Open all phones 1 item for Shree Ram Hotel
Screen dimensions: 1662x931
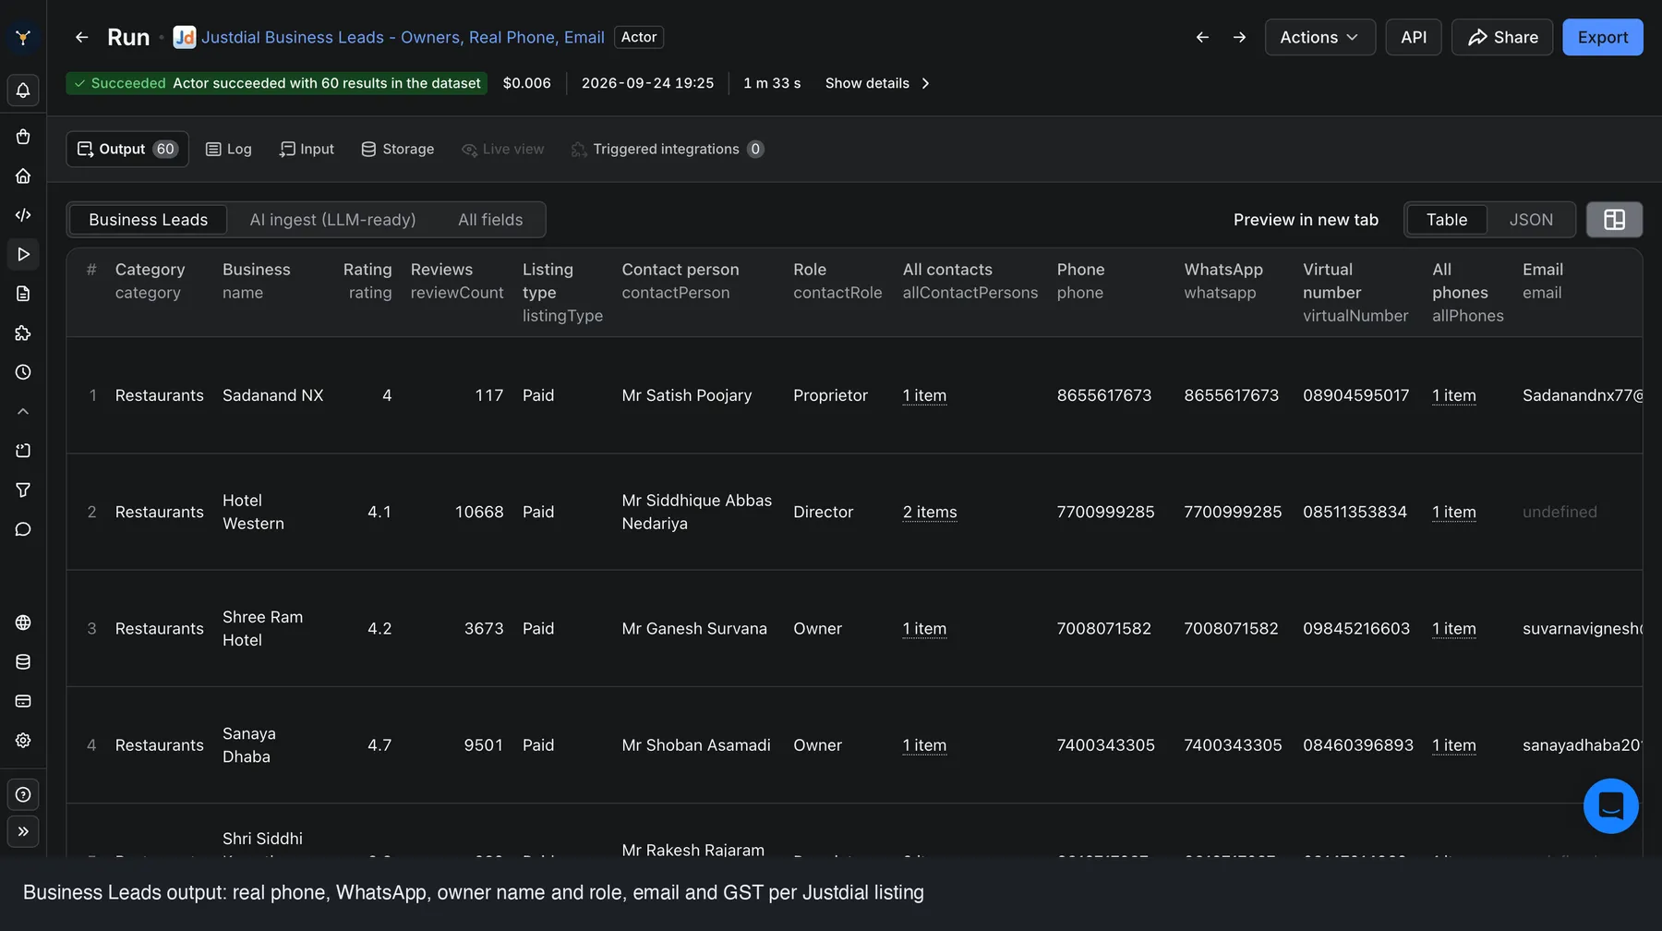(x=1454, y=628)
